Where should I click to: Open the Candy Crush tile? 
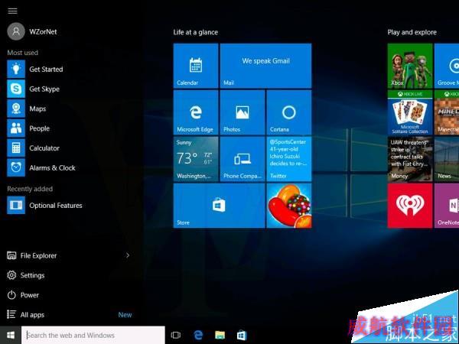[x=289, y=206]
